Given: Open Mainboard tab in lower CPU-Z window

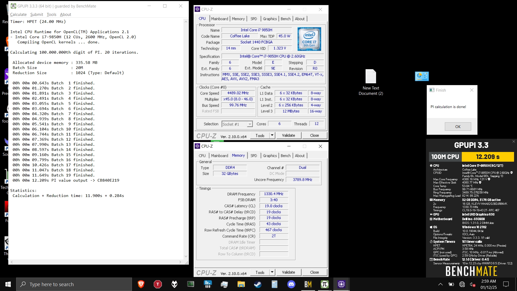Looking at the screenshot, I should pyautogui.click(x=219, y=155).
